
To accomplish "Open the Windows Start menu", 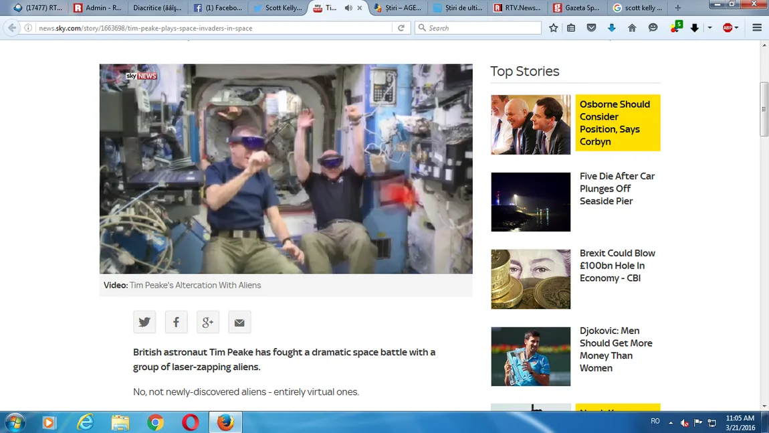I will 15,422.
